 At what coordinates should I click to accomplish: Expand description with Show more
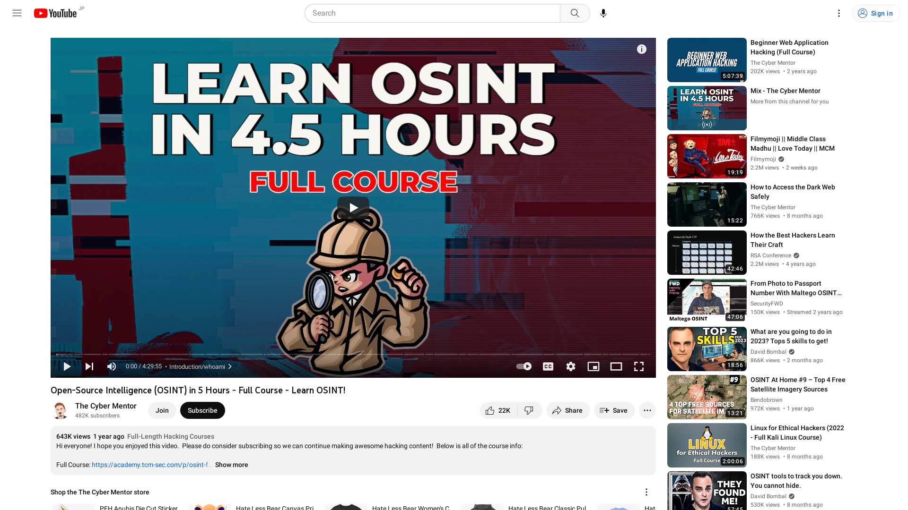click(231, 465)
